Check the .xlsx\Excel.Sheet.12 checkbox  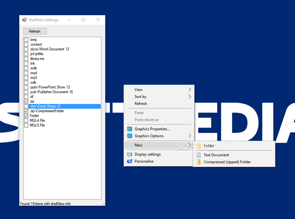pyautogui.click(x=26, y=106)
